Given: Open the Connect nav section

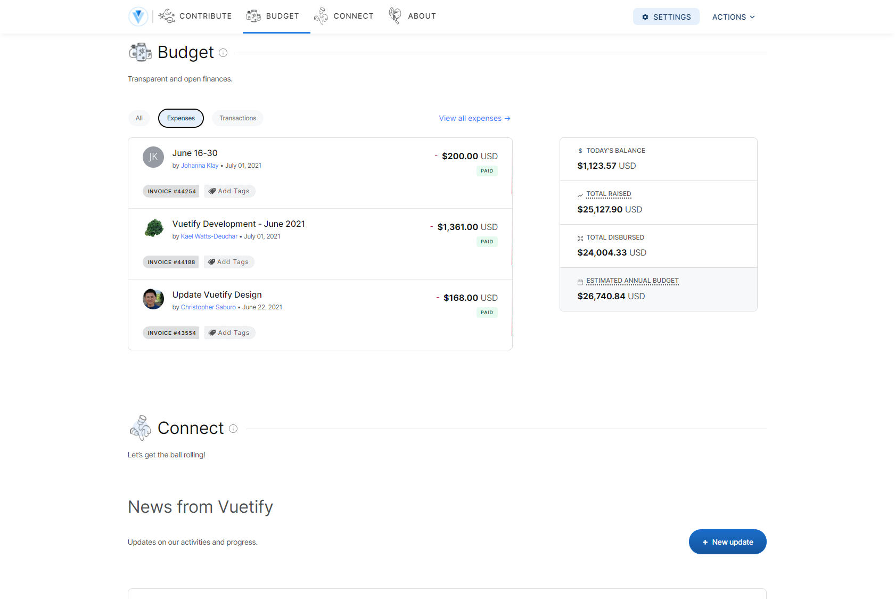Looking at the screenshot, I should (344, 16).
